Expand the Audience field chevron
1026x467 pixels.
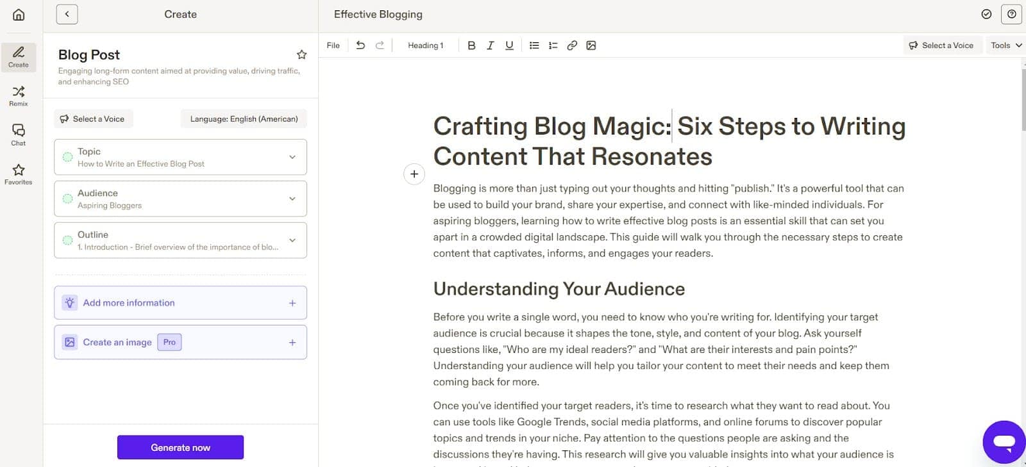[292, 199]
